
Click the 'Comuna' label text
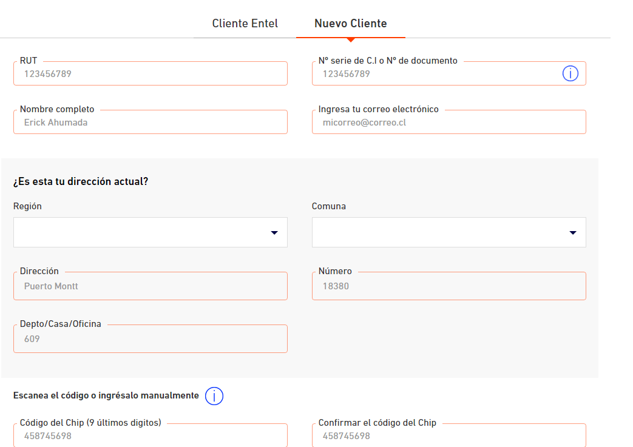328,206
